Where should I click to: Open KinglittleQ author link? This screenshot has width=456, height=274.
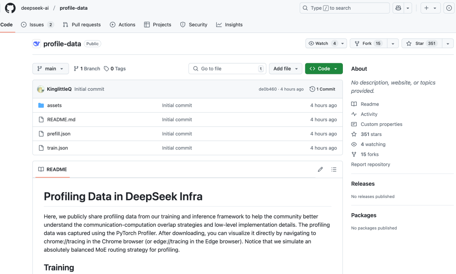click(59, 89)
